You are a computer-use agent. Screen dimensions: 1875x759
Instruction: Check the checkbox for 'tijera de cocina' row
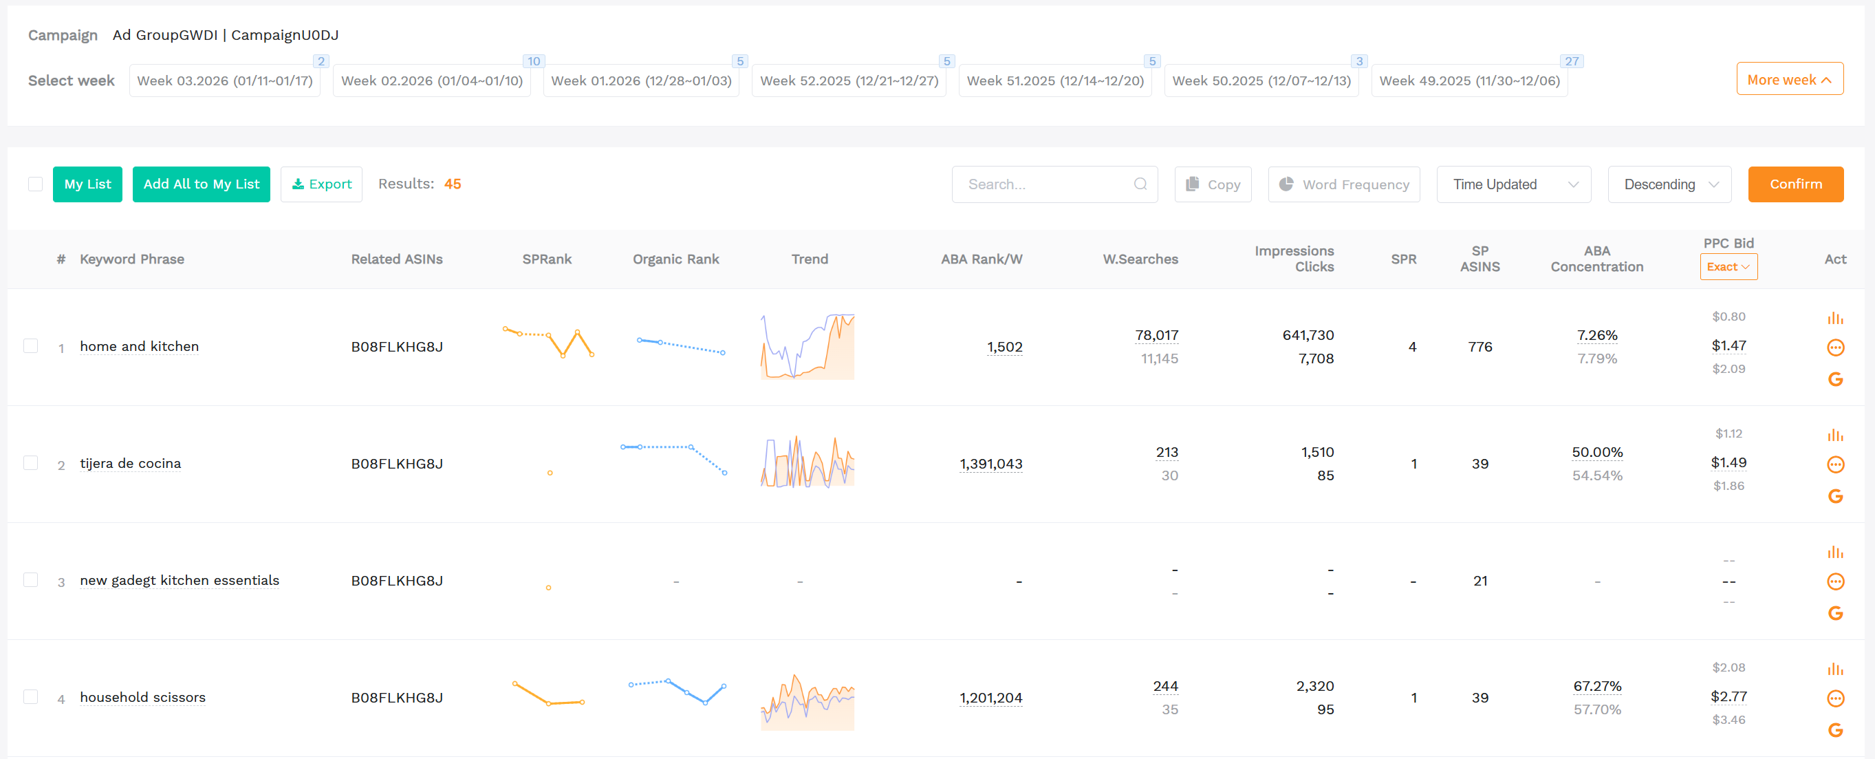30,463
